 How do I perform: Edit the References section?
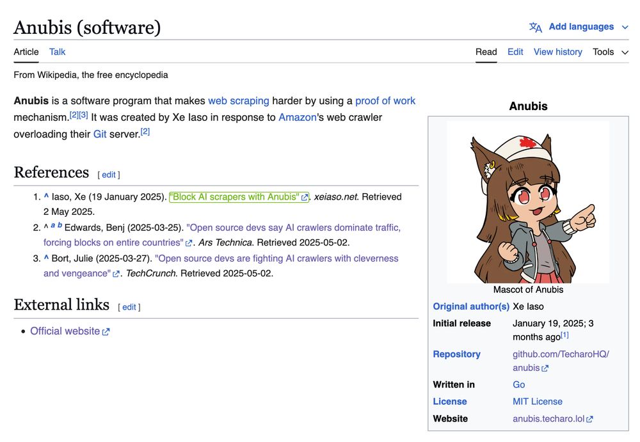coord(109,175)
